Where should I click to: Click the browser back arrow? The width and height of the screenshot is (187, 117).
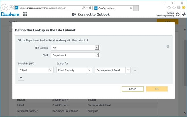4,8
